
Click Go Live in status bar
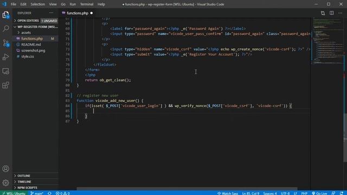click(319, 193)
